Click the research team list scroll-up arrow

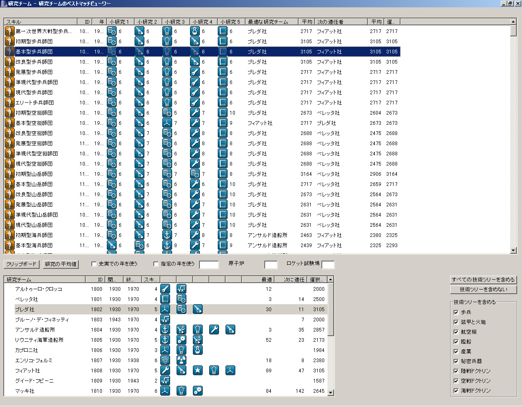[330, 279]
